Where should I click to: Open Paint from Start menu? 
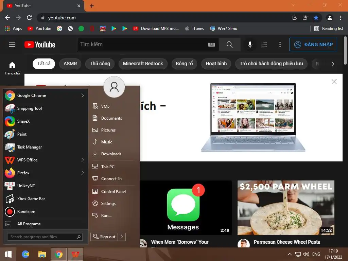click(46, 134)
